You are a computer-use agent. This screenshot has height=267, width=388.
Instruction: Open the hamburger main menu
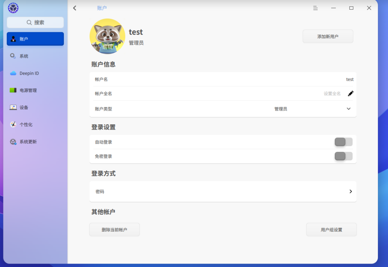pyautogui.click(x=315, y=8)
